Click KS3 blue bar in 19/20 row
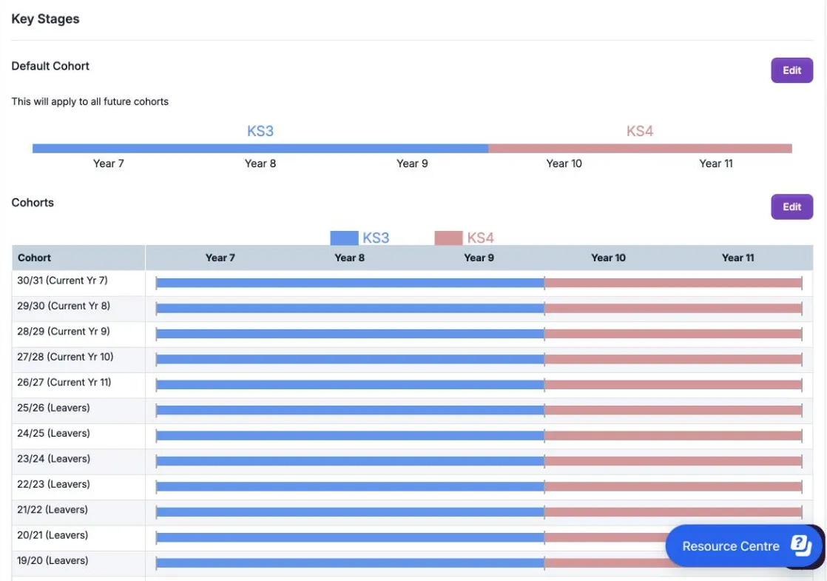The width and height of the screenshot is (827, 581). (x=350, y=563)
